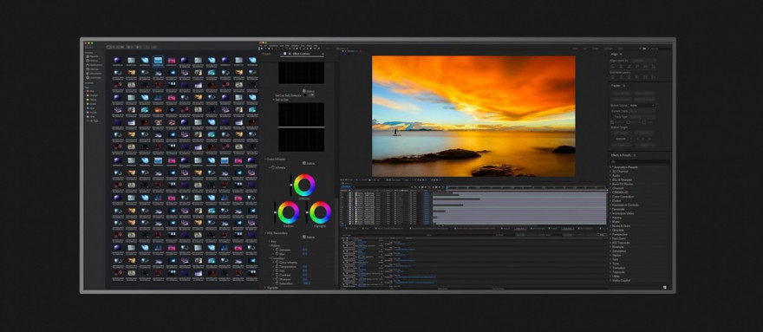Expand the Video Copilot category
Viewport: 763px width, 332px height.
point(610,280)
